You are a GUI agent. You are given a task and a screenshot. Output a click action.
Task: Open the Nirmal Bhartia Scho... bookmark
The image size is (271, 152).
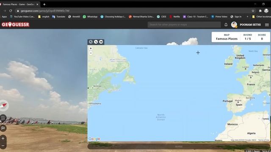tap(141, 17)
